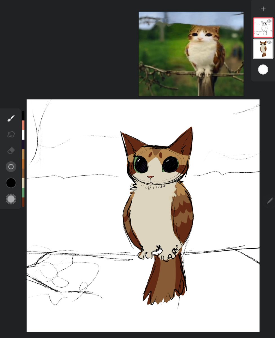This screenshot has width=275, height=338.
Task: Add a new layer with plus icon
Action: (x=263, y=9)
